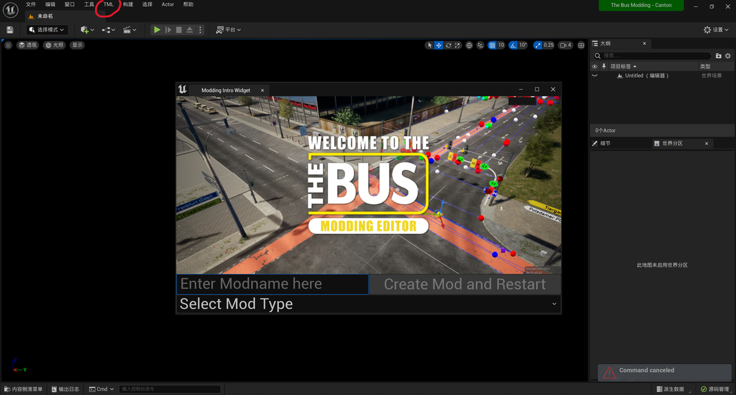Open the Select Mod Type combo box
Viewport: 736px width, 395px height.
point(369,304)
